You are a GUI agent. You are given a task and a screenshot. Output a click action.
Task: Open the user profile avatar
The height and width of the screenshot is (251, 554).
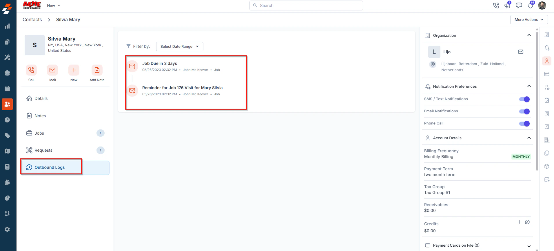542,6
